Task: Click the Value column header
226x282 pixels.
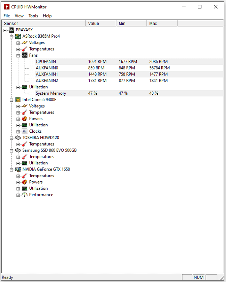Action: pos(101,23)
